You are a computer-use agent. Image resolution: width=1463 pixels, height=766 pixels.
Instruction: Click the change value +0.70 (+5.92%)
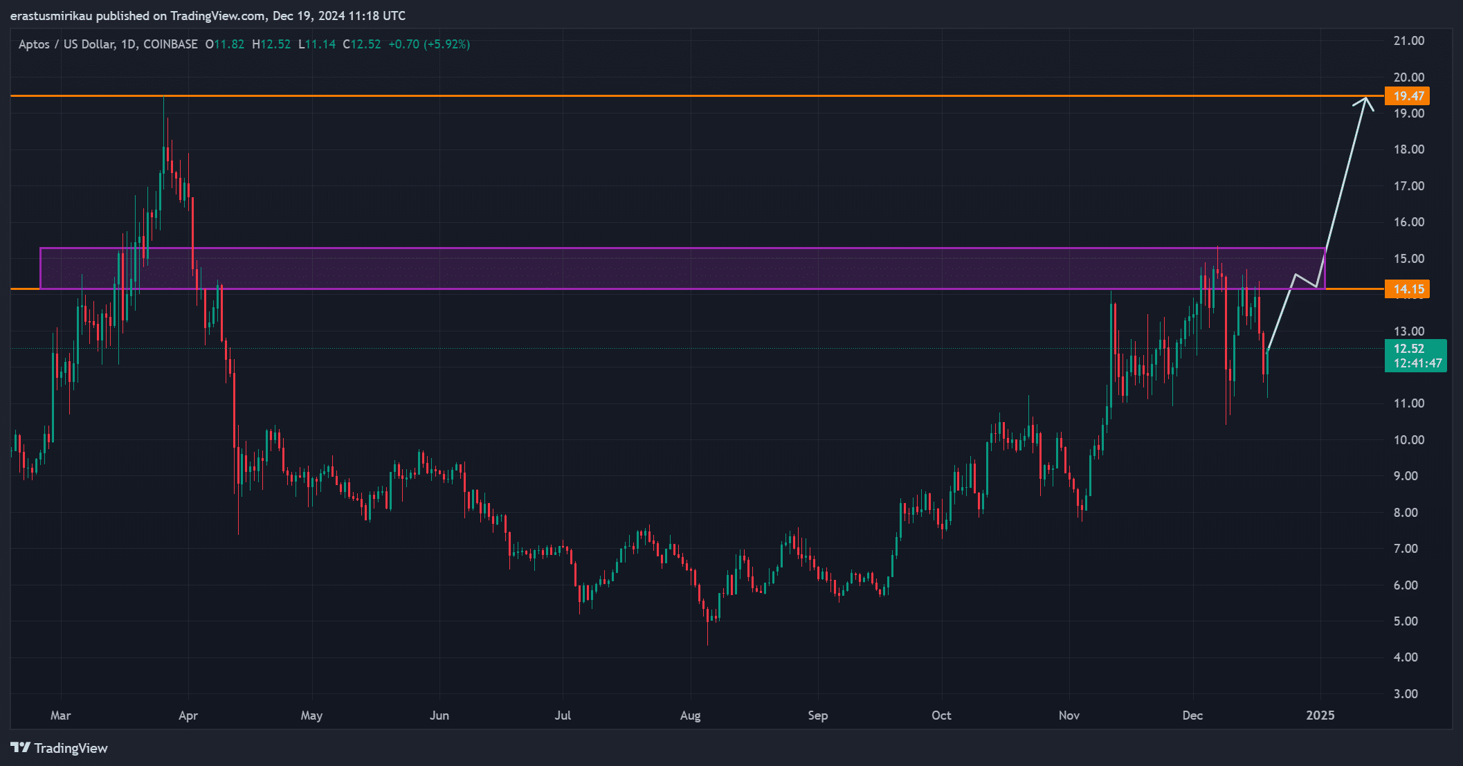(429, 44)
